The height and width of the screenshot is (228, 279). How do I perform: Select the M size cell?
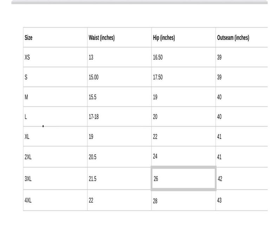(55, 97)
